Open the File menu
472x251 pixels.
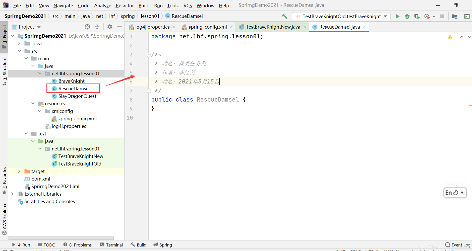click(x=17, y=6)
